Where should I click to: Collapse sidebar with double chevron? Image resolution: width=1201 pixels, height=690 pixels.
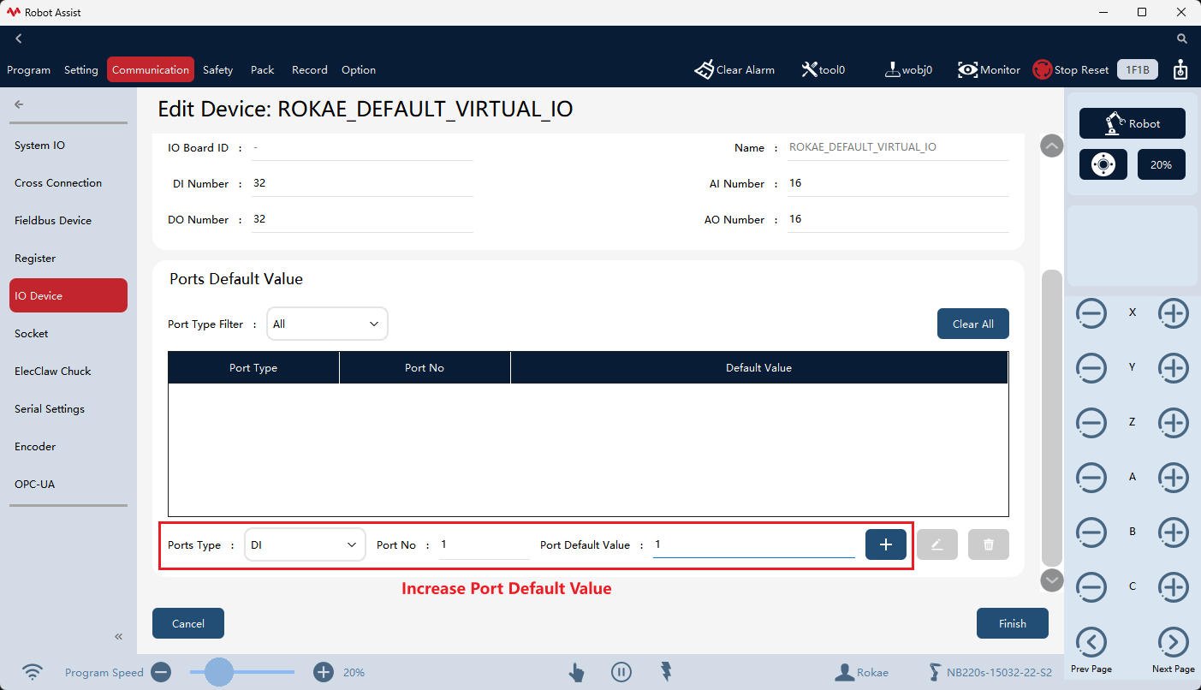(x=119, y=636)
